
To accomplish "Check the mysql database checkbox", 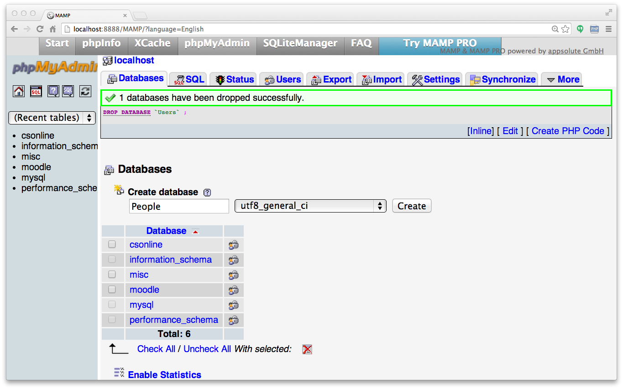I will coord(112,305).
